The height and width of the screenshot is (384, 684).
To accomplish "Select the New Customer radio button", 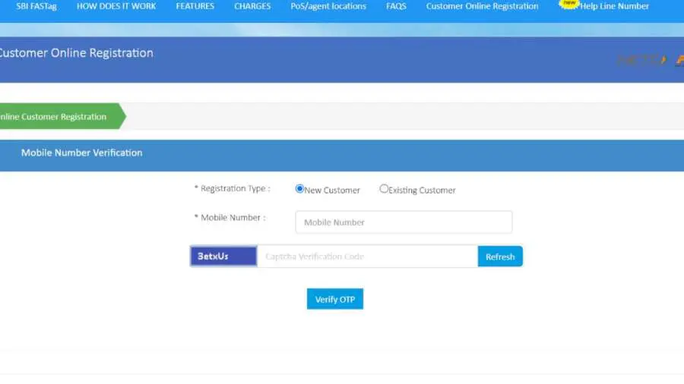I will pos(299,189).
